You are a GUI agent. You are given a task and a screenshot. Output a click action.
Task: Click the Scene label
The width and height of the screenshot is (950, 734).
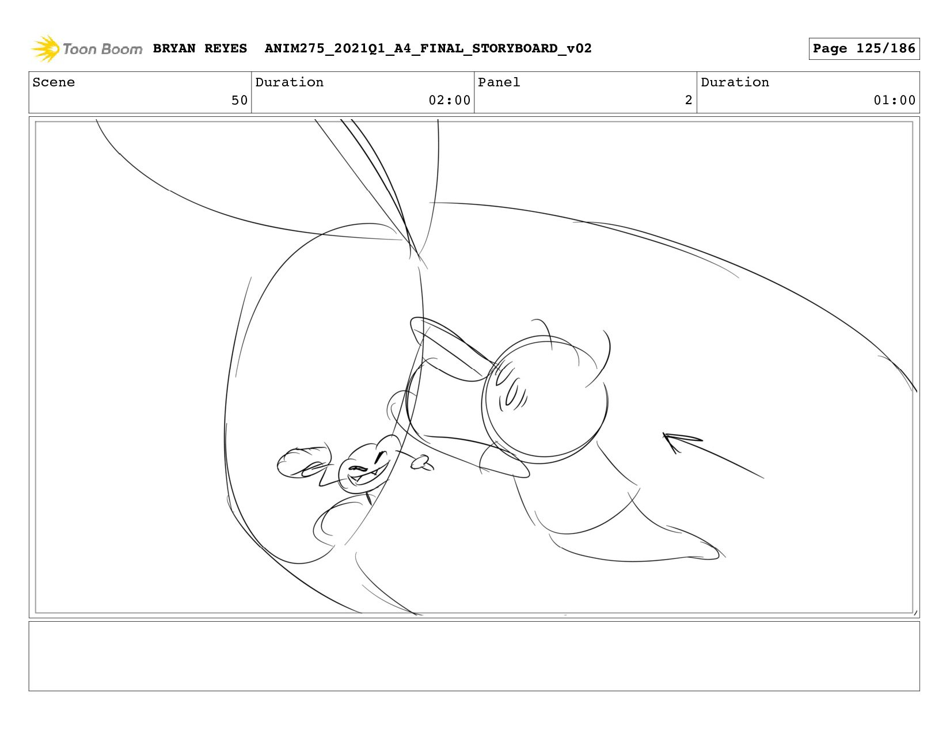point(54,82)
